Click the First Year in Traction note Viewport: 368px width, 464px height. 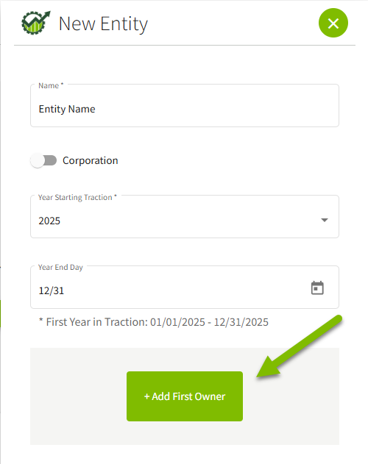pyautogui.click(x=154, y=322)
